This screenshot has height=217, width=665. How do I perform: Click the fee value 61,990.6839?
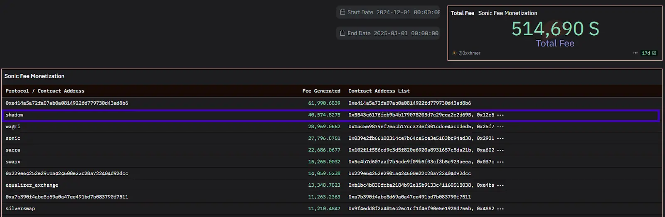[x=324, y=103]
